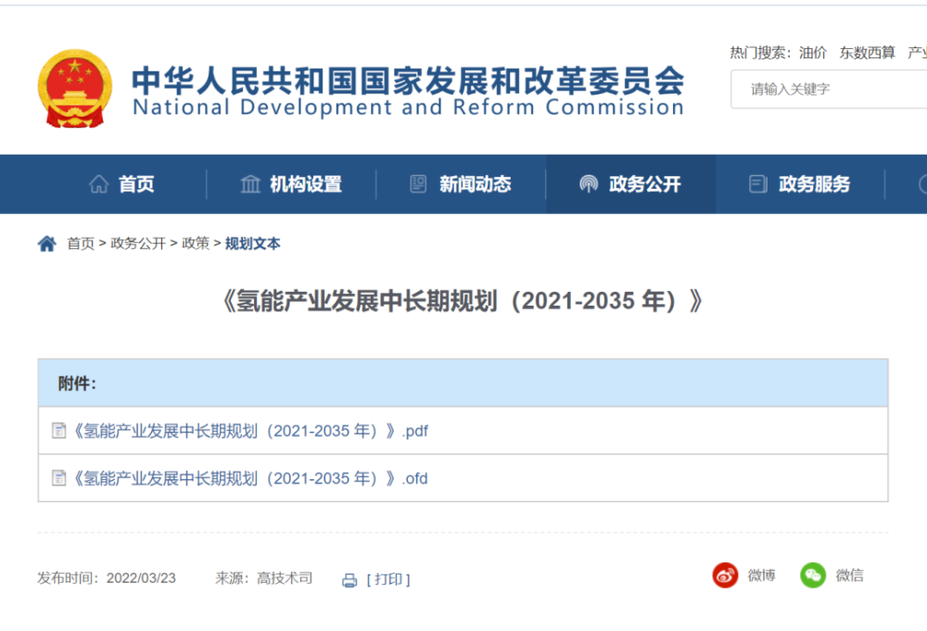Click the 机构设置 building icon
Viewport: 927px width, 631px height.
click(x=250, y=183)
